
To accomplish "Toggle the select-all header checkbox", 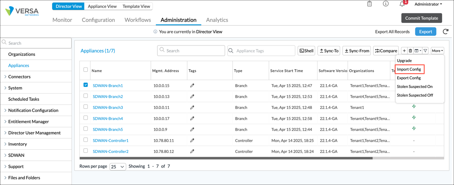I will pos(86,70).
